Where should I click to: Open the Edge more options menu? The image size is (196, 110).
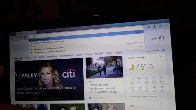(167, 26)
